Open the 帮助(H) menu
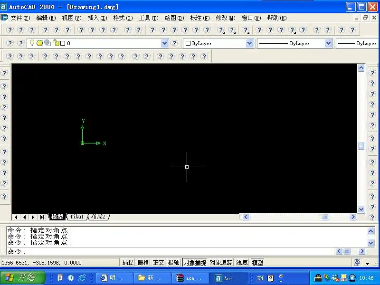This screenshot has height=285, width=380. [x=277, y=18]
